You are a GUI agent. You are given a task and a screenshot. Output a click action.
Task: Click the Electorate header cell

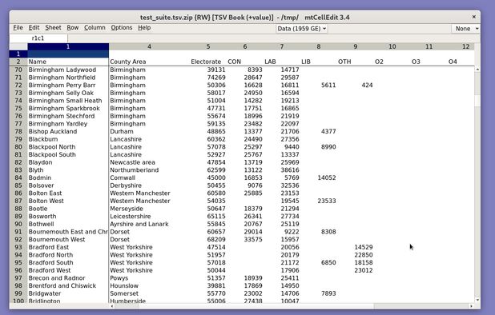208,62
